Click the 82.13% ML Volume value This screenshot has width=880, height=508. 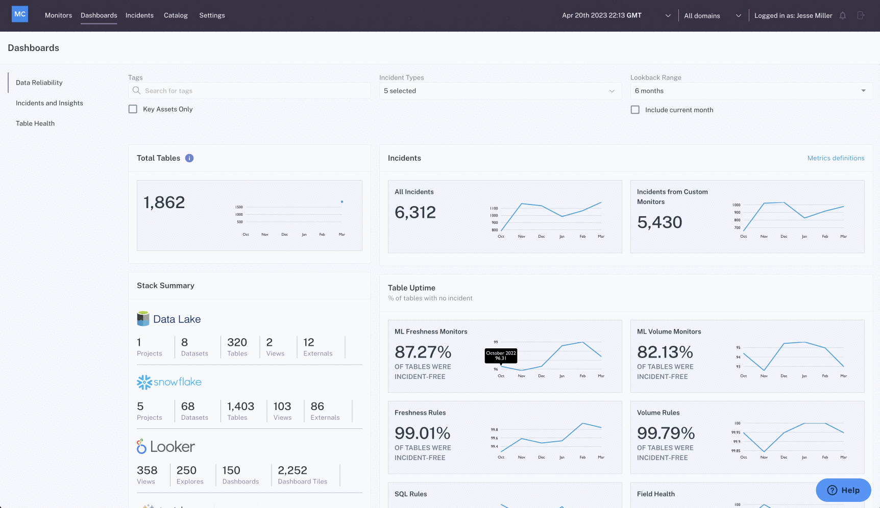[665, 352]
